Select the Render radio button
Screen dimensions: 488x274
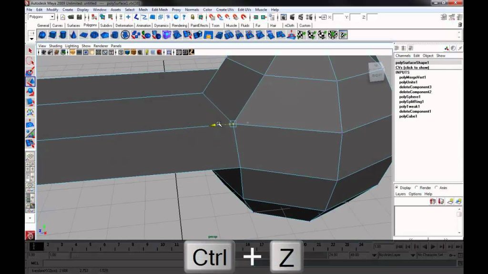[417, 187]
